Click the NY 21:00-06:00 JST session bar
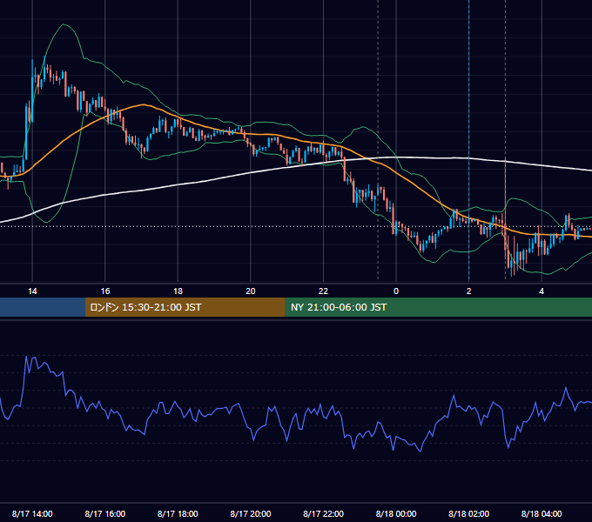The height and width of the screenshot is (522, 592). (x=438, y=307)
